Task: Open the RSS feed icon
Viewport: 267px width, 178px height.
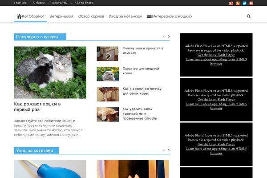Action: click(x=238, y=3)
